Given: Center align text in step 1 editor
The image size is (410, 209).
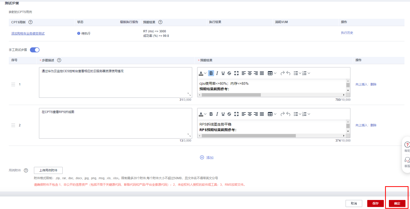Looking at the screenshot, I should (250, 73).
